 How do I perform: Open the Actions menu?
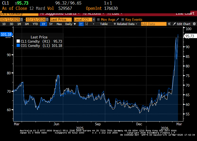pyautogui.click(x=94, y=14)
